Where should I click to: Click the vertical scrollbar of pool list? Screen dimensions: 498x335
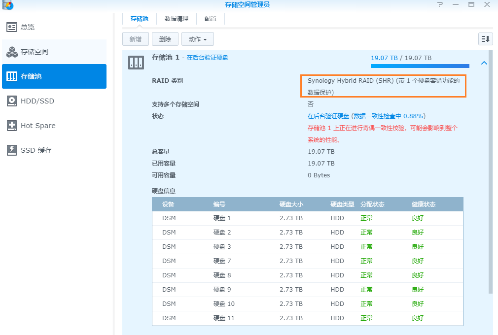(490, 172)
